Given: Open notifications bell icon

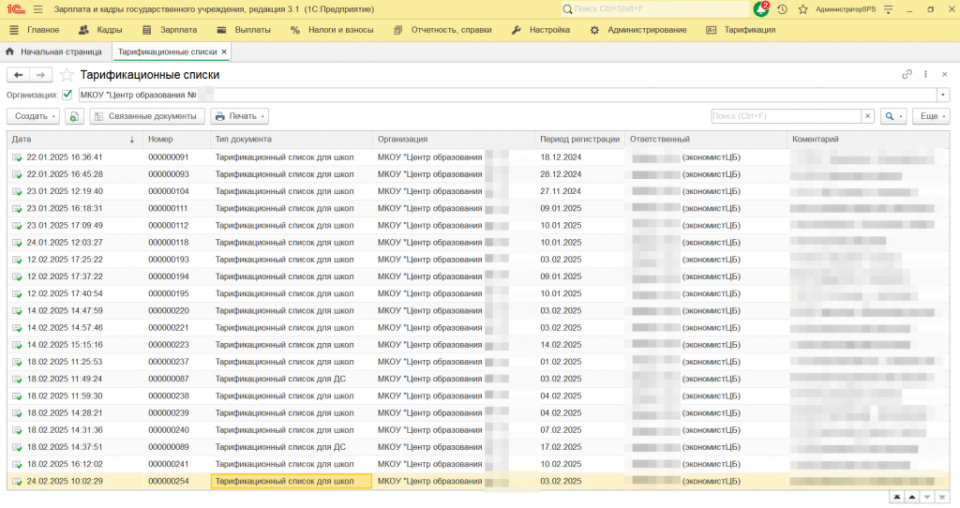Looking at the screenshot, I should click(761, 9).
